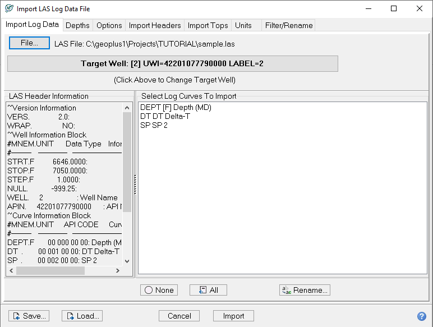The width and height of the screenshot is (433, 327).
Task: Select no curves with None button
Action: click(x=159, y=290)
